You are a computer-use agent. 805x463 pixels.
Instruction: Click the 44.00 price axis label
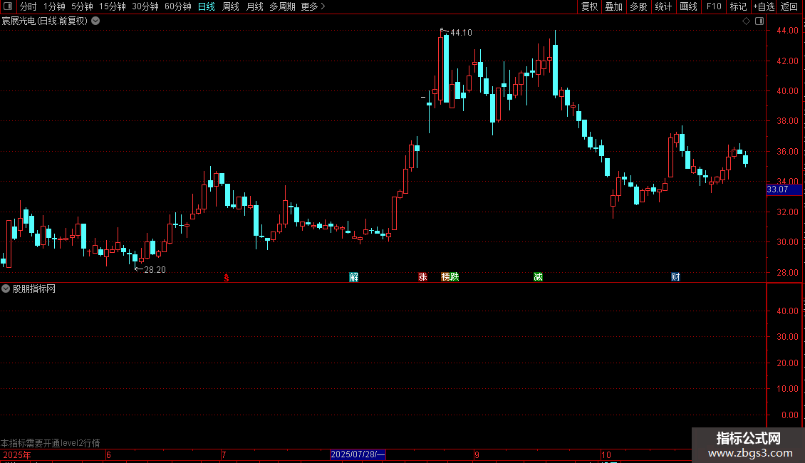pos(787,31)
